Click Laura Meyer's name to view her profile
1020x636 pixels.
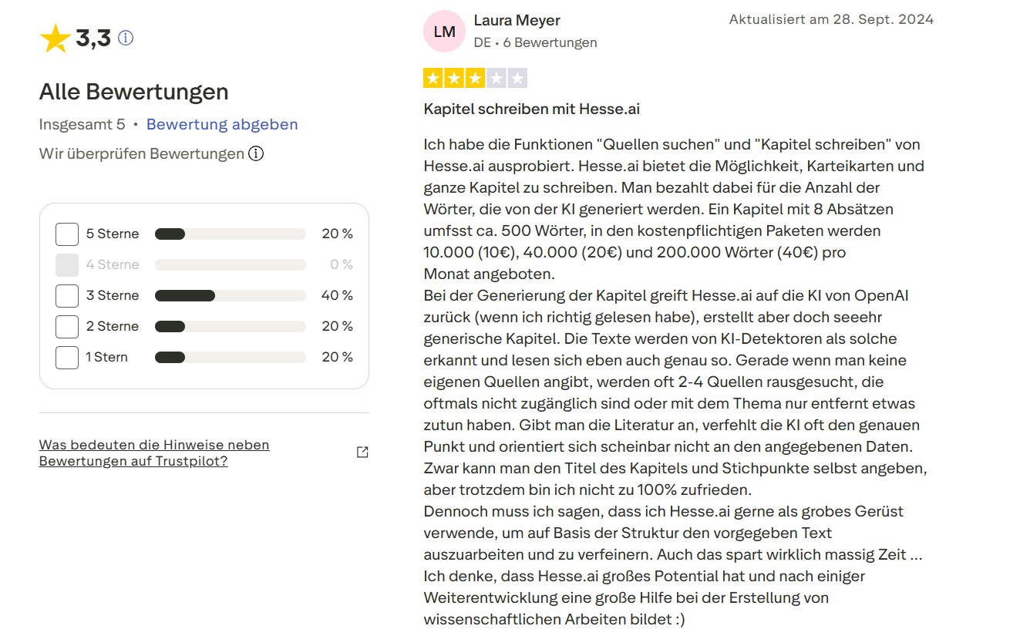click(517, 20)
